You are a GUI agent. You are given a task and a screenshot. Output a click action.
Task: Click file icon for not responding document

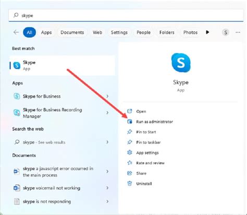coord(17,201)
